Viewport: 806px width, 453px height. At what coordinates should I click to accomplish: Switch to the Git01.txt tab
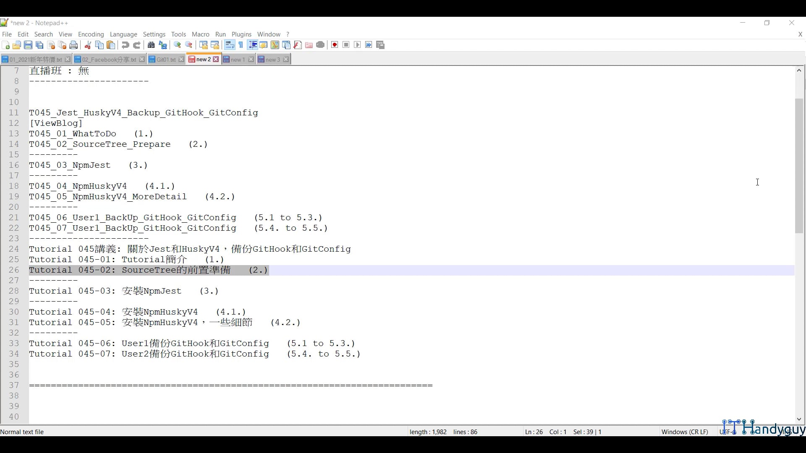pos(164,59)
